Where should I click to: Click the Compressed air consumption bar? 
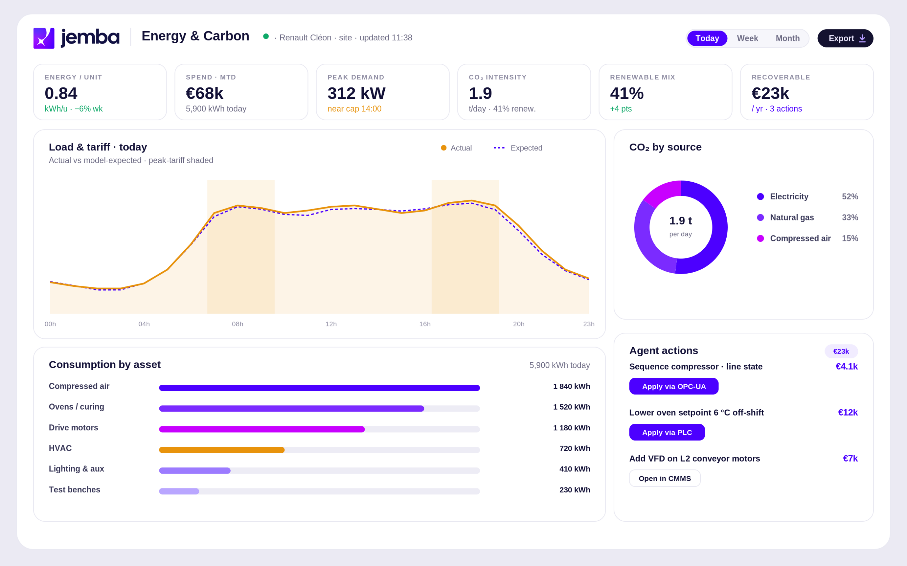point(319,388)
